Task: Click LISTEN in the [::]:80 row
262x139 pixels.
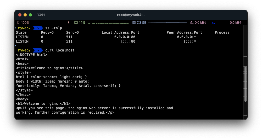Action: click(x=22, y=41)
